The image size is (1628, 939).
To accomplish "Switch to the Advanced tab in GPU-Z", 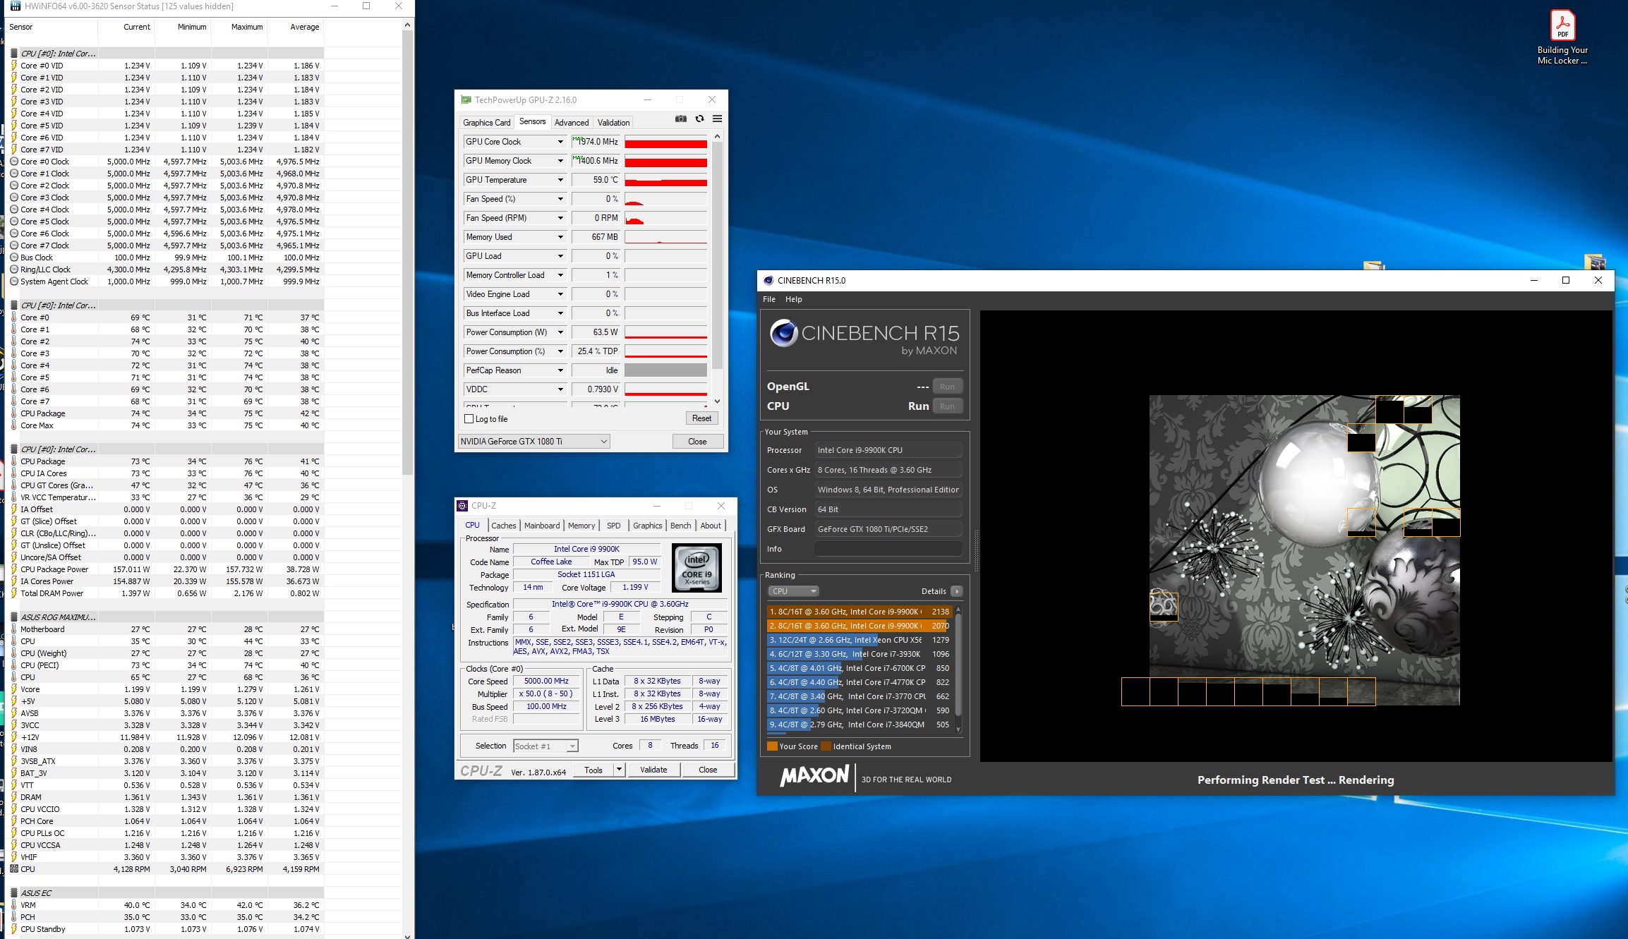I will point(571,123).
